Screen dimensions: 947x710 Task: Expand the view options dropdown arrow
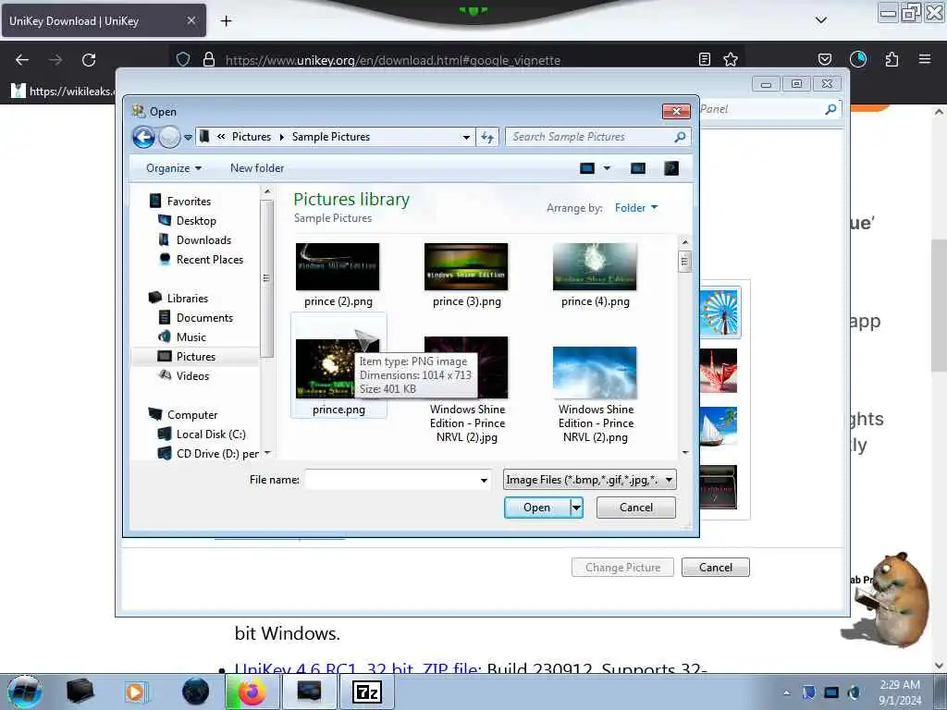click(x=607, y=168)
